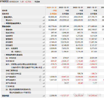The image size is (104, 98).
Task: Click the +2.76% price change figure
Action: (28, 2)
